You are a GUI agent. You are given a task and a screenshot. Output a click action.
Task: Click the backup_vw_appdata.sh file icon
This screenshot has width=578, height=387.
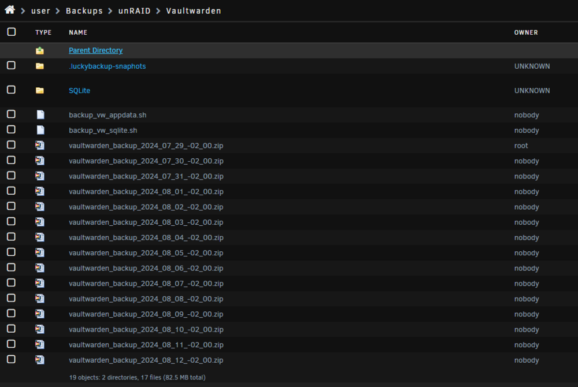40,115
